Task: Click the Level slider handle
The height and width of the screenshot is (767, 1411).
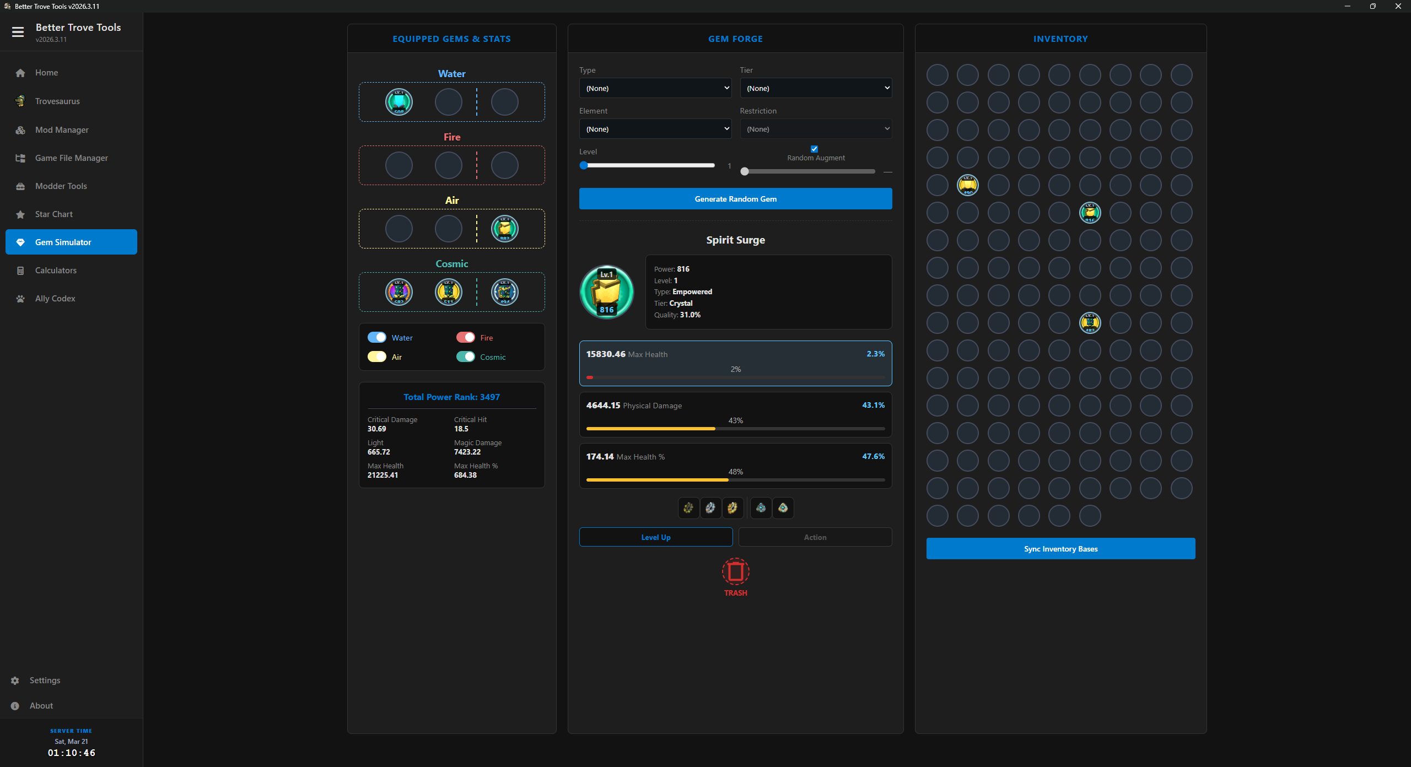Action: coord(584,165)
